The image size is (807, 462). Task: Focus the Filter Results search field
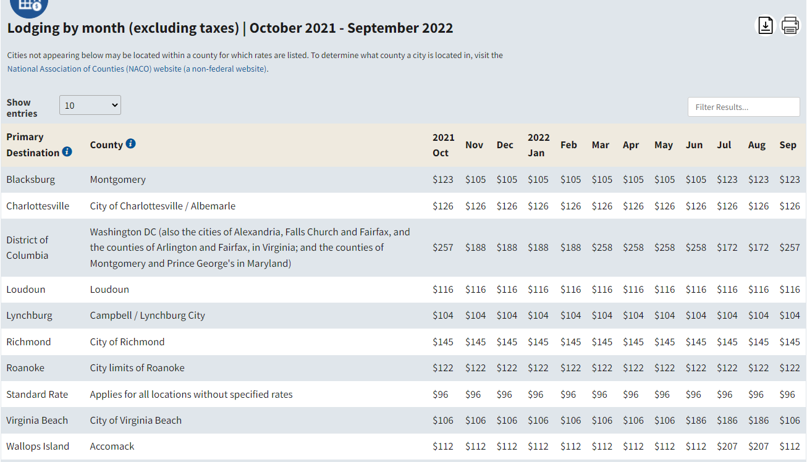(x=744, y=107)
